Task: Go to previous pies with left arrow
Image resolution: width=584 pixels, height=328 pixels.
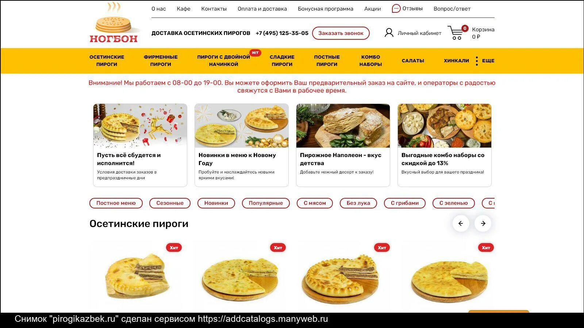Action: (461, 223)
